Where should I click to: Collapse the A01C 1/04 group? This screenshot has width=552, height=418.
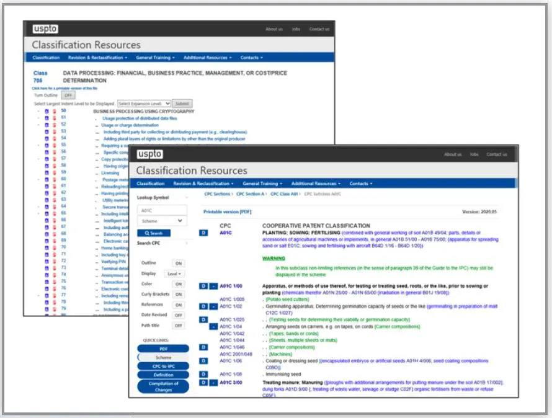(213, 327)
